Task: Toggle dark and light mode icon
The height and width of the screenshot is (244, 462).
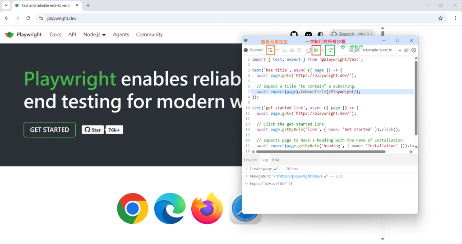Action: click(x=321, y=34)
